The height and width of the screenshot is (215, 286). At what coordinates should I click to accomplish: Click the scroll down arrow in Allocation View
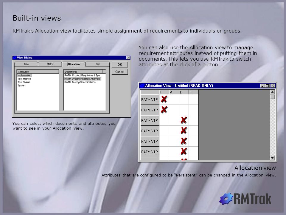pos(273,158)
